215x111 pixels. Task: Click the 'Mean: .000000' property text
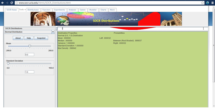pyautogui.click(x=64, y=38)
